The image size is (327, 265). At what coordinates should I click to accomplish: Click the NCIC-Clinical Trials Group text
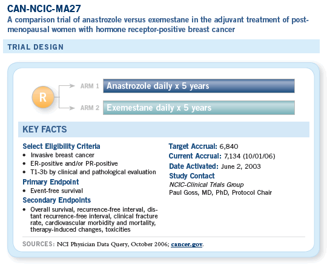tap(206, 185)
